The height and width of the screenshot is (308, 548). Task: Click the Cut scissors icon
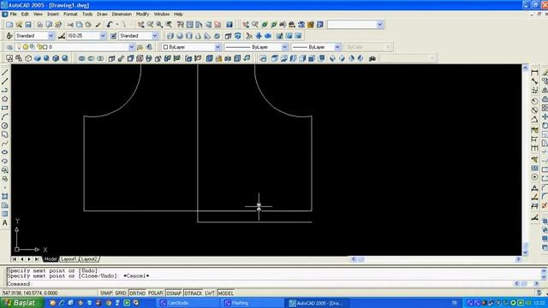tap(70, 25)
